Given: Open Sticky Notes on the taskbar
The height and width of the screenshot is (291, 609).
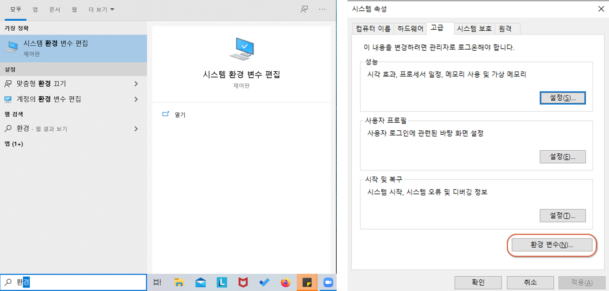Looking at the screenshot, I should 307,282.
